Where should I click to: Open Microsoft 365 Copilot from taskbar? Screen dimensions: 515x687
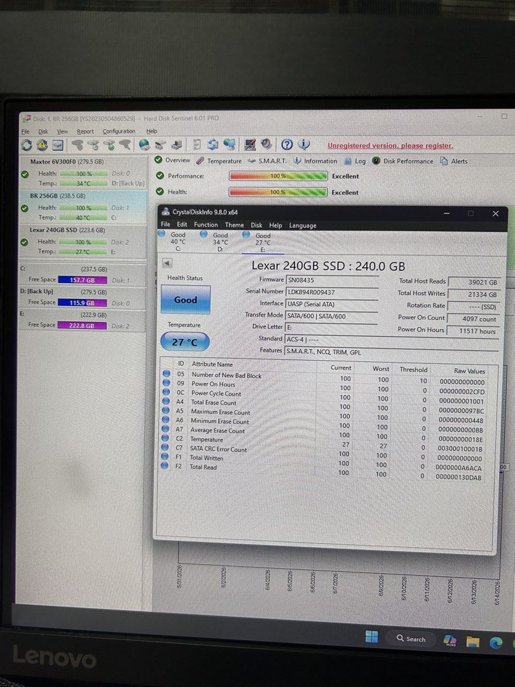450,640
